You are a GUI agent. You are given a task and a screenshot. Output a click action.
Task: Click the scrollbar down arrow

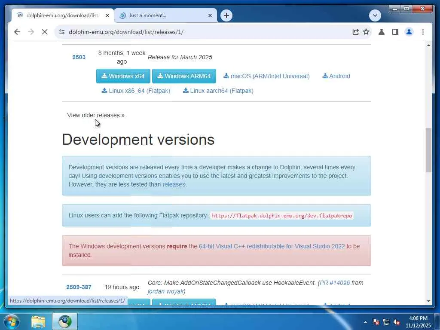point(428,301)
